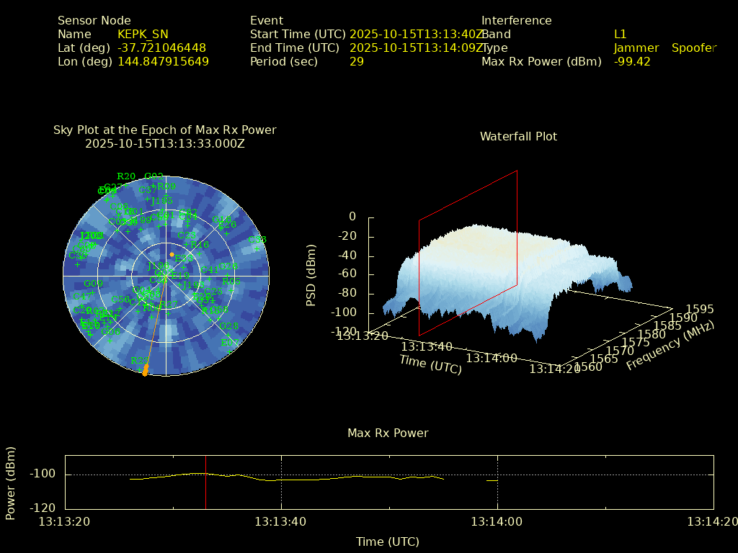
Task: Select the L1 band value
Action: [621, 35]
